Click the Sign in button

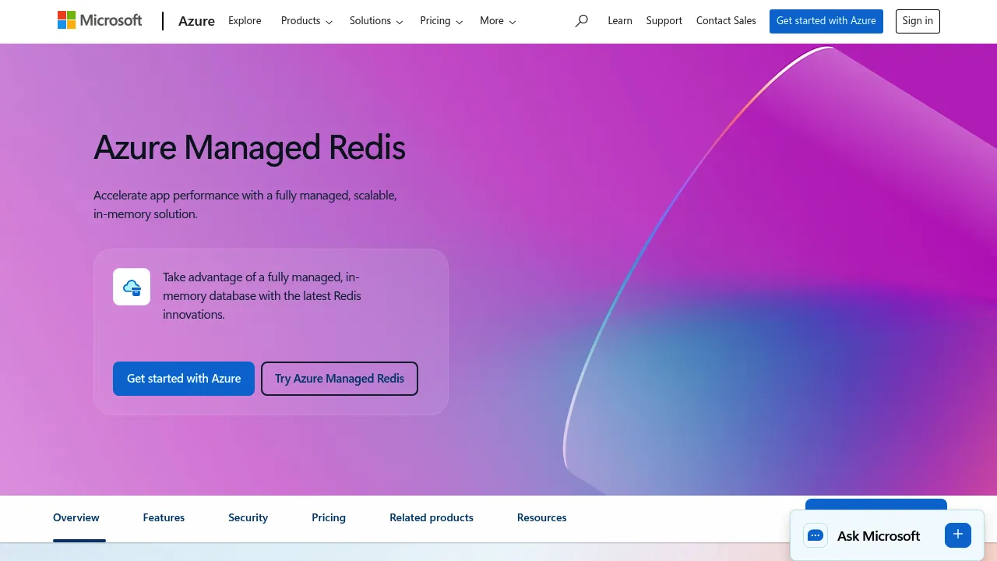pos(918,21)
